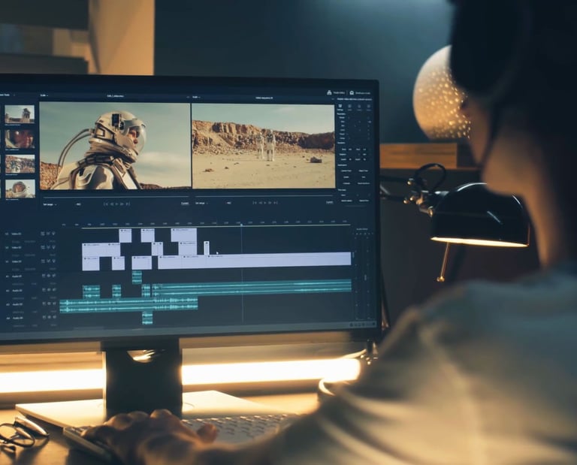This screenshot has height=465, width=577.
Task: Click the bottom-right button in the inspector panel
Action: point(364,201)
